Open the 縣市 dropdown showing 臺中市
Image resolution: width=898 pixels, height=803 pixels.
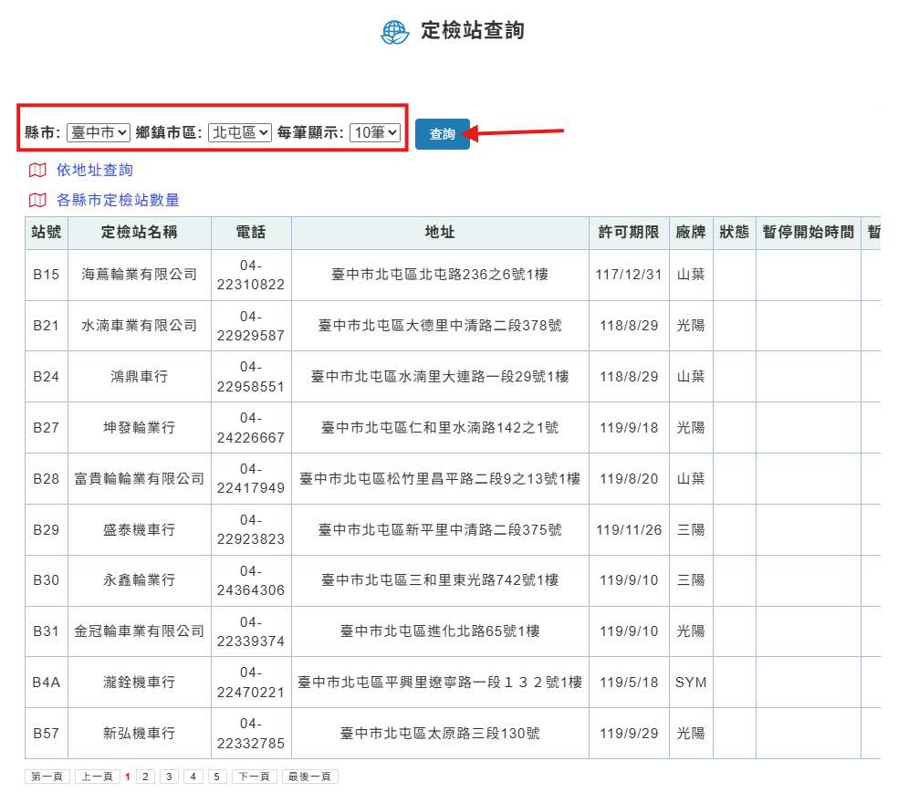coord(99,132)
